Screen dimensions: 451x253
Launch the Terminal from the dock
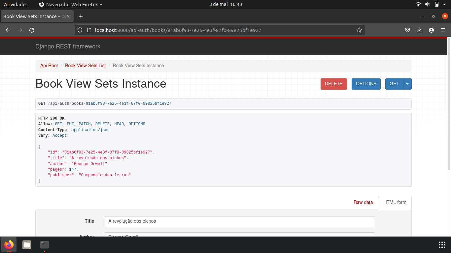coord(44,245)
